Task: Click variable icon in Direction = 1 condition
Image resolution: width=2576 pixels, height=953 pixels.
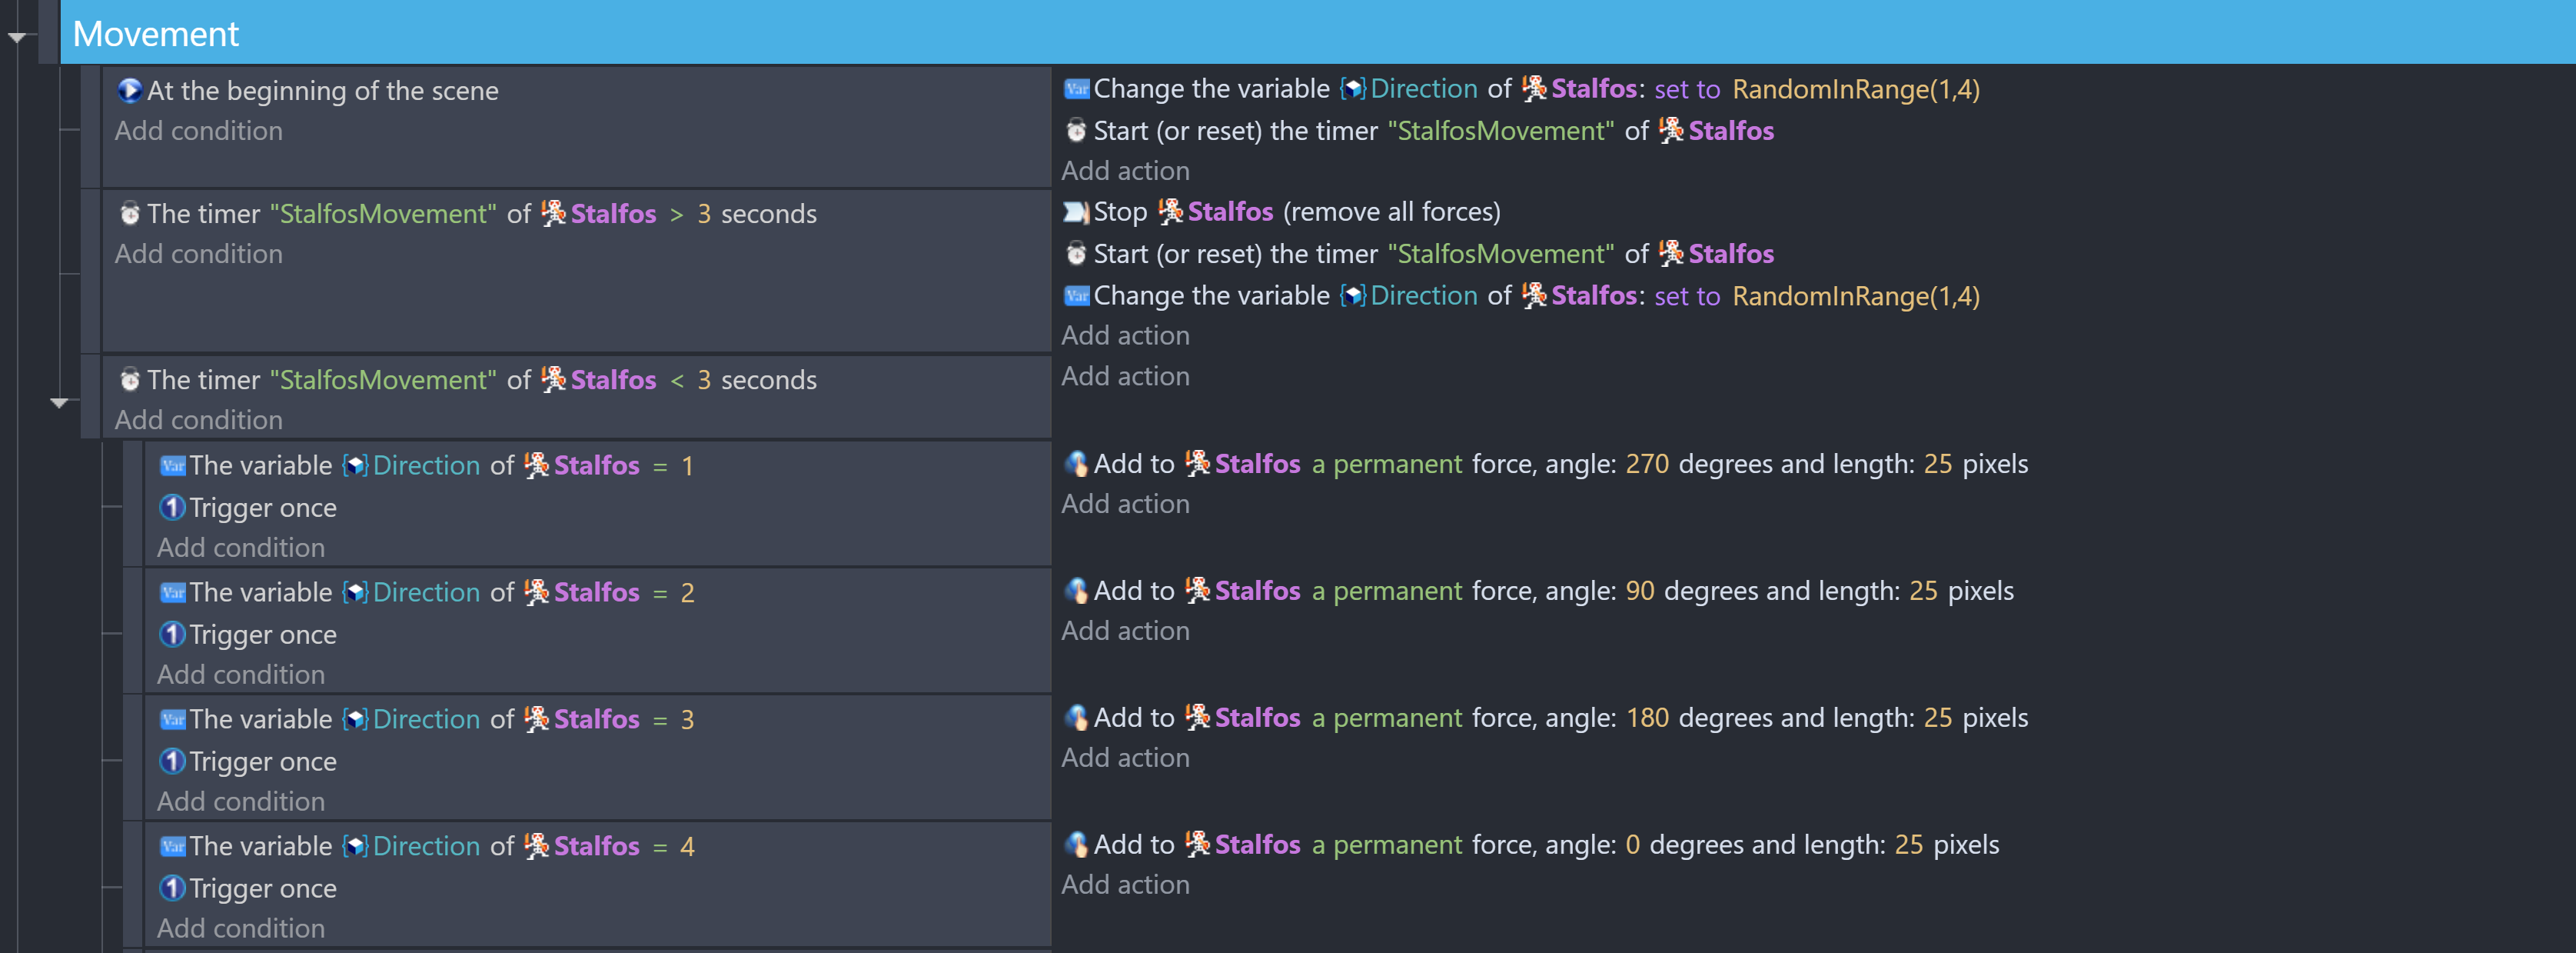Action: click(x=173, y=465)
